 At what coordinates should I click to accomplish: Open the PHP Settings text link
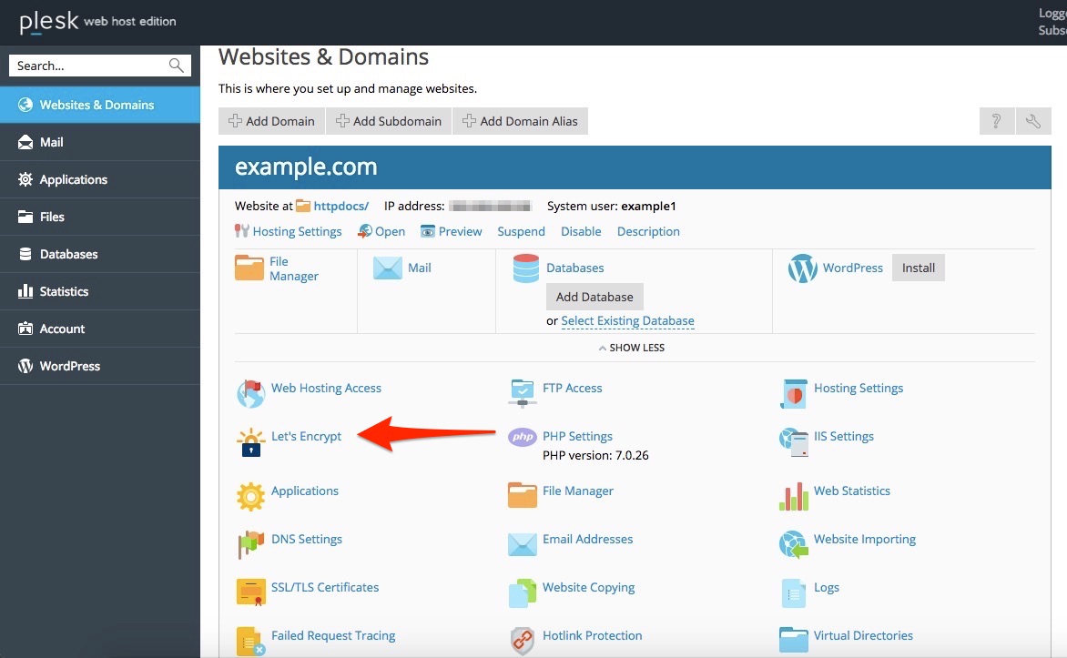point(577,436)
